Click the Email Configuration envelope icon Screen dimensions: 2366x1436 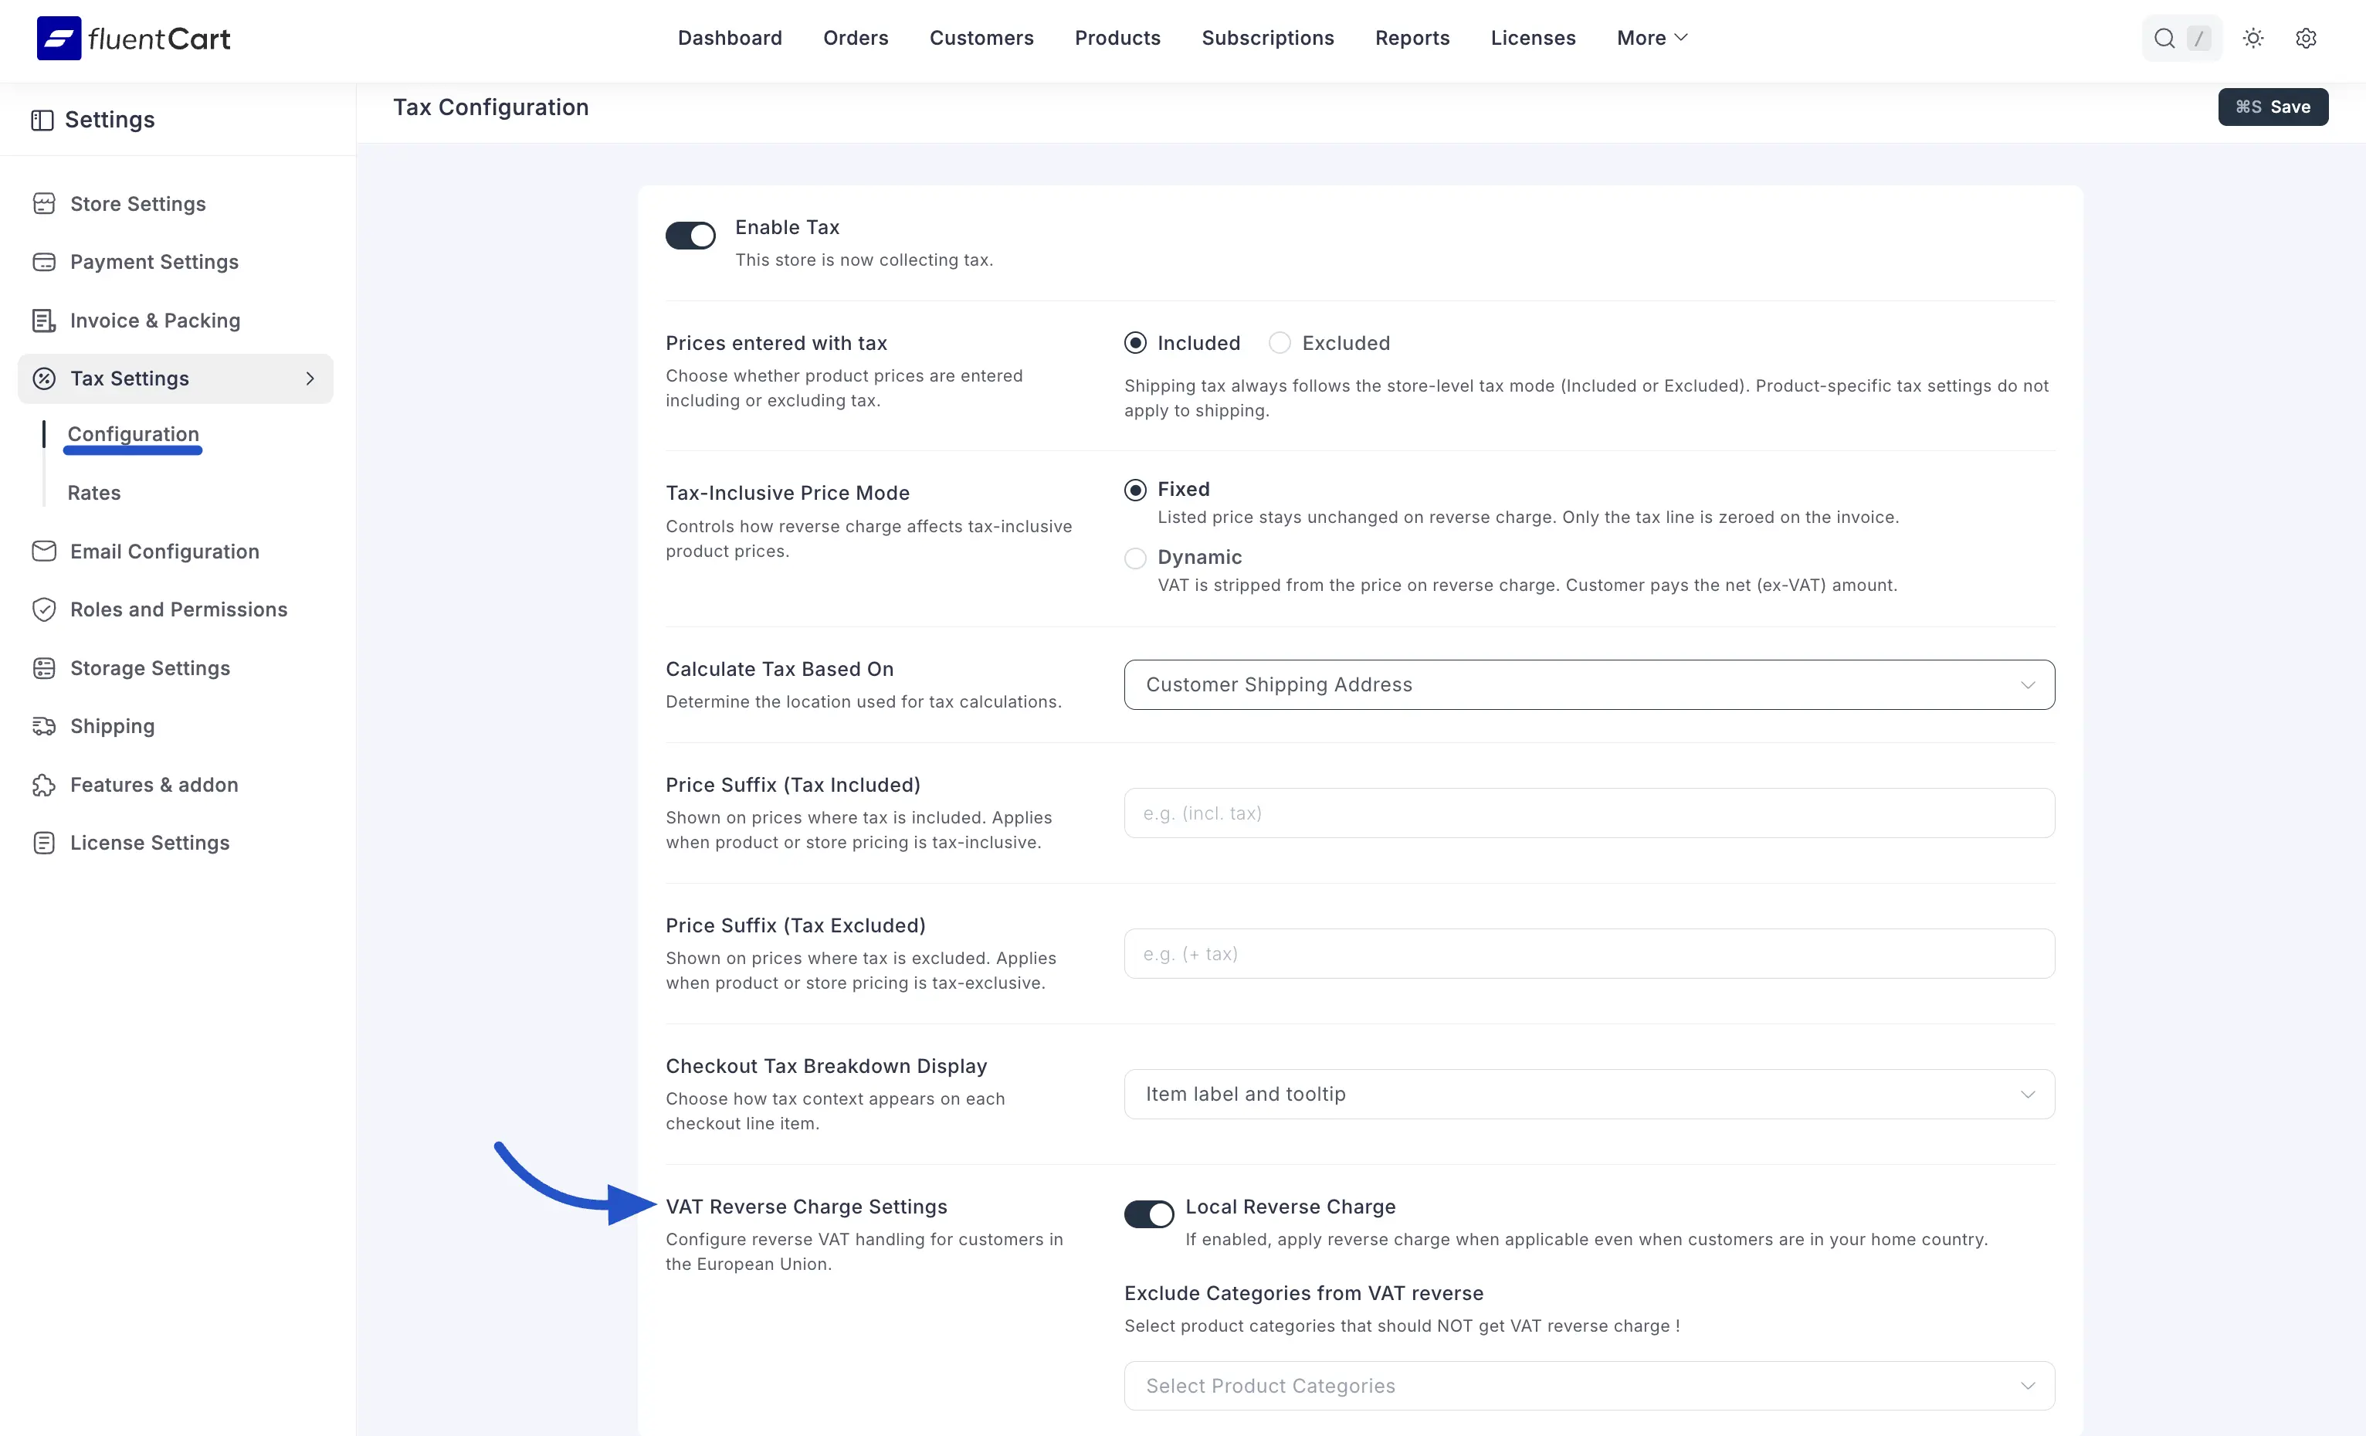[44, 552]
